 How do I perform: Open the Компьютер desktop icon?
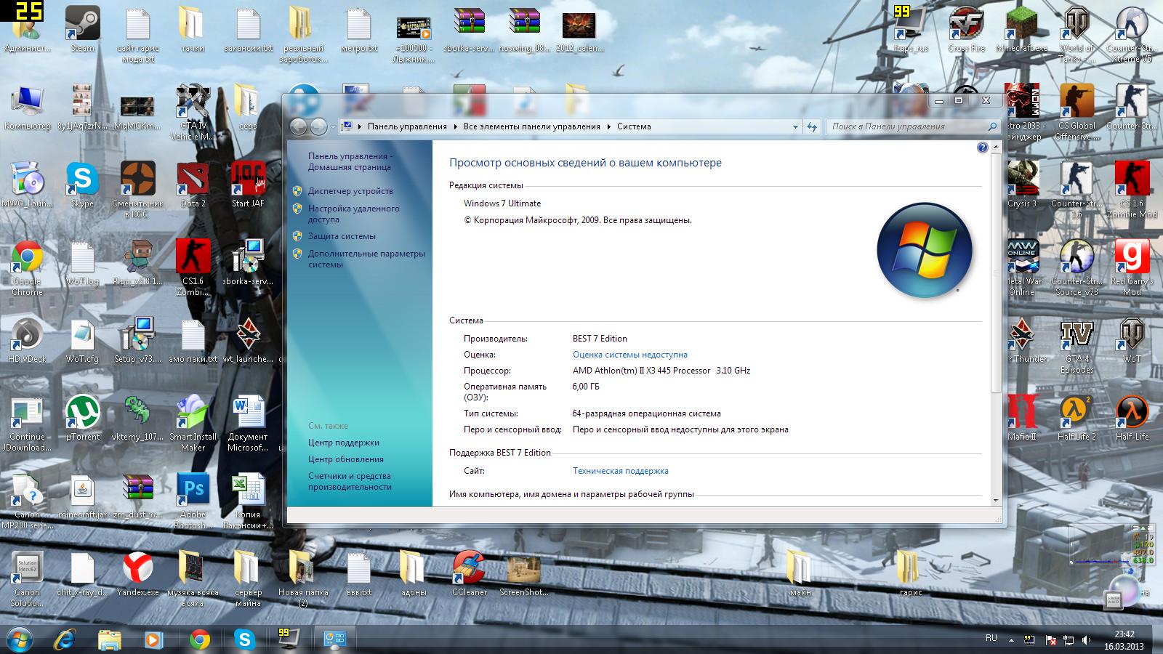tap(27, 107)
